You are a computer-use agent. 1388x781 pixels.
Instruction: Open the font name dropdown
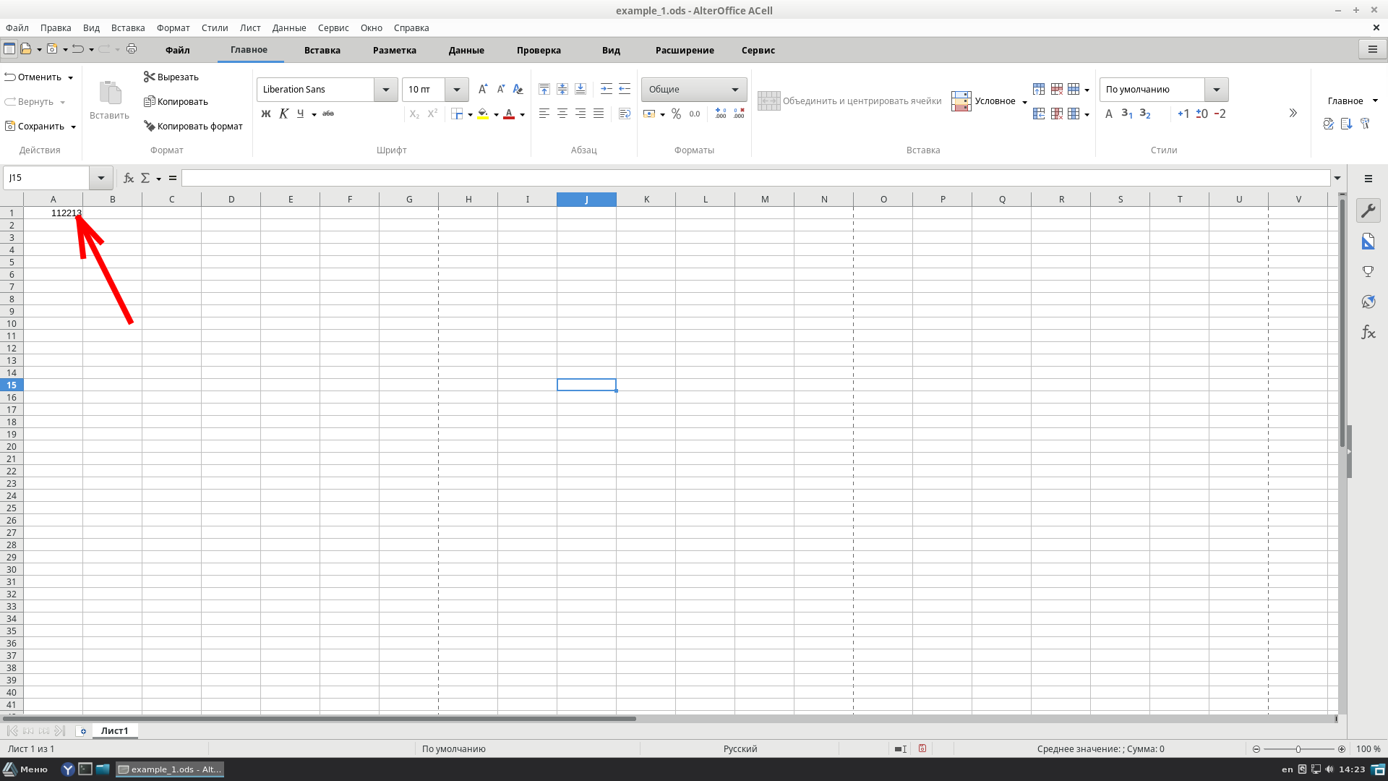[385, 90]
